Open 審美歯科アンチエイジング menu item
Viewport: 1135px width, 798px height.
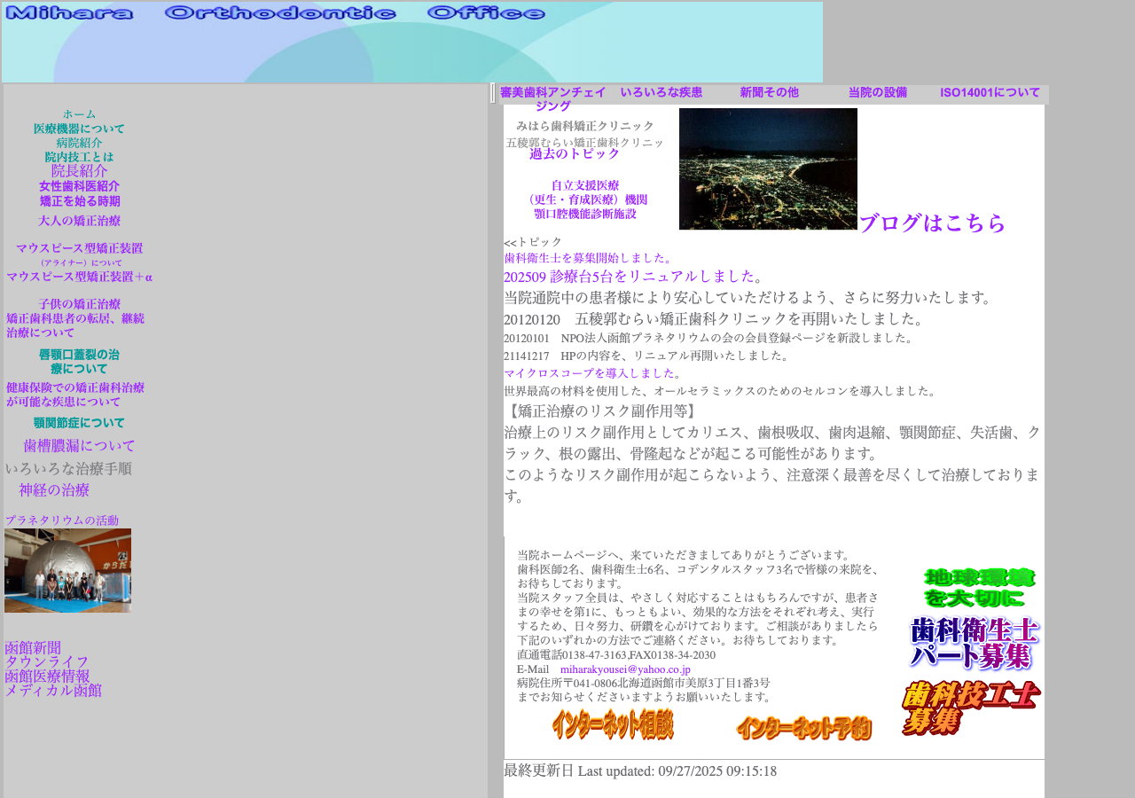[x=553, y=98]
